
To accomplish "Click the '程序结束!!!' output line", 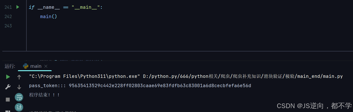I will 45,95.
